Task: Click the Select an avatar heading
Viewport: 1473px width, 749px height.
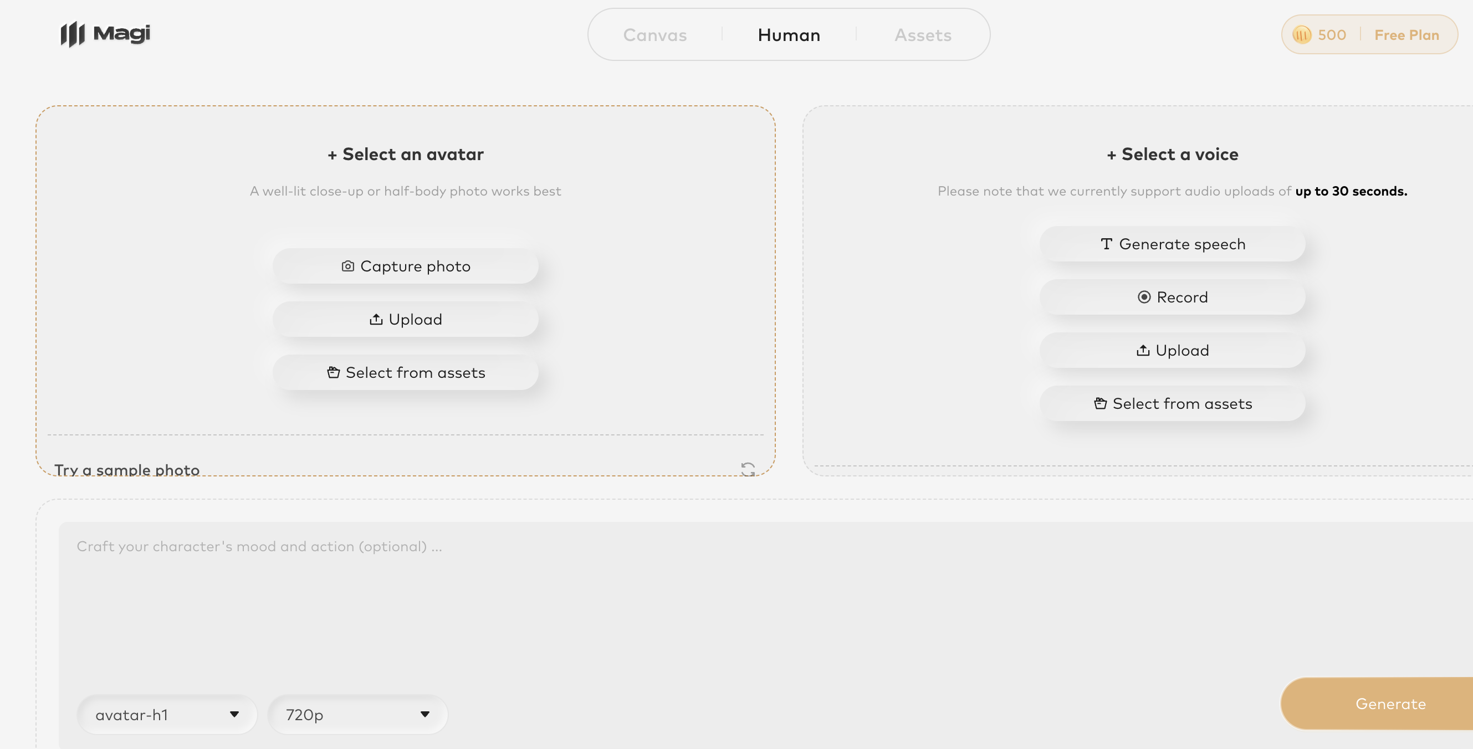Action: point(406,155)
